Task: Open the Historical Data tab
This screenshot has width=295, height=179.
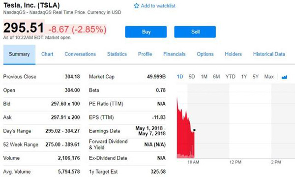Action: tap(269, 54)
